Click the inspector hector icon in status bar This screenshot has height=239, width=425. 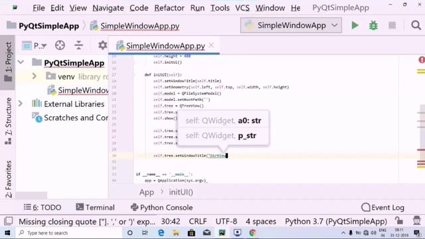(416, 220)
